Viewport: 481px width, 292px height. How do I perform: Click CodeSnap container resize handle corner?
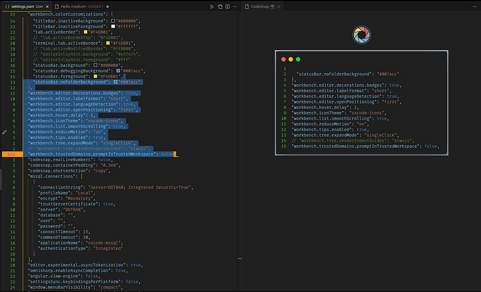446,153
